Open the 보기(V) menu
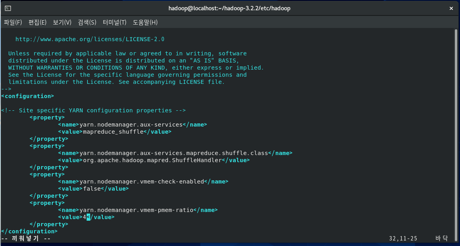Viewport: 460px width, 246px height. click(x=62, y=22)
